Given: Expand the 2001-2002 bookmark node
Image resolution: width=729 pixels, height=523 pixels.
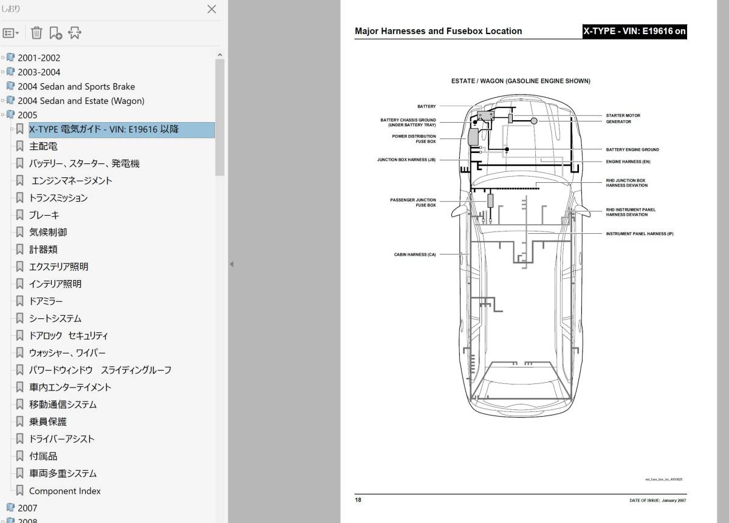Looking at the screenshot, I should 3,58.
